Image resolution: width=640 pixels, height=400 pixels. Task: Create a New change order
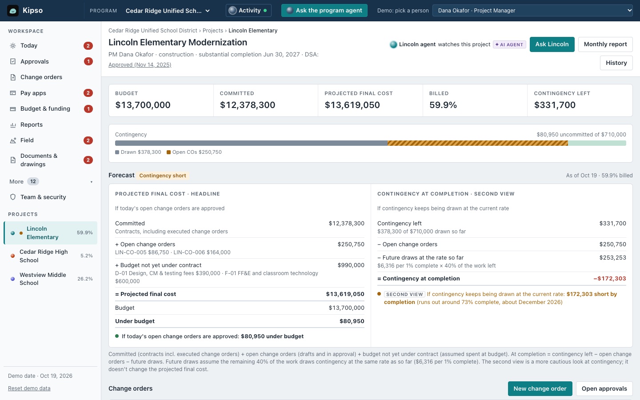click(x=540, y=388)
